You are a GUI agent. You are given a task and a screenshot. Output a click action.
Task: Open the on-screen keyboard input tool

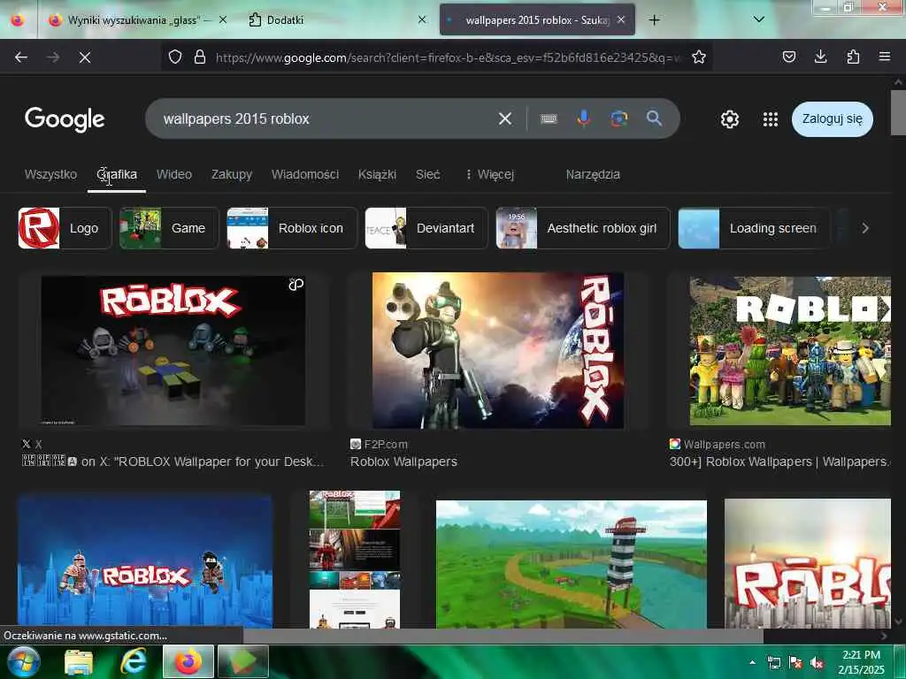click(549, 118)
